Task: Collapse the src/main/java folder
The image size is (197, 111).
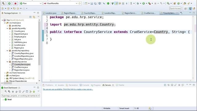Action: pos(5,23)
